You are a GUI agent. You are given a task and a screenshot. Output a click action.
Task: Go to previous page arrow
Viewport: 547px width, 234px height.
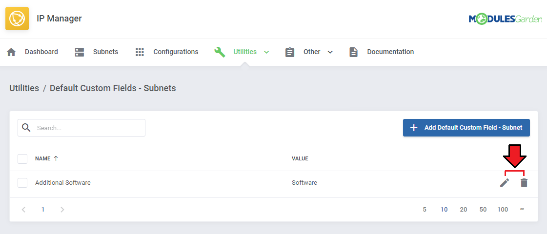point(24,210)
